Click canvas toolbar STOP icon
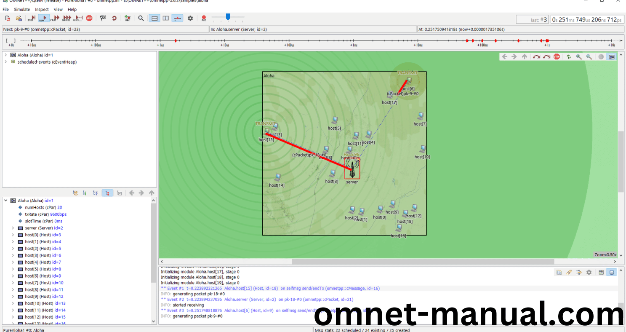The width and height of the screenshot is (626, 332). 557,56
